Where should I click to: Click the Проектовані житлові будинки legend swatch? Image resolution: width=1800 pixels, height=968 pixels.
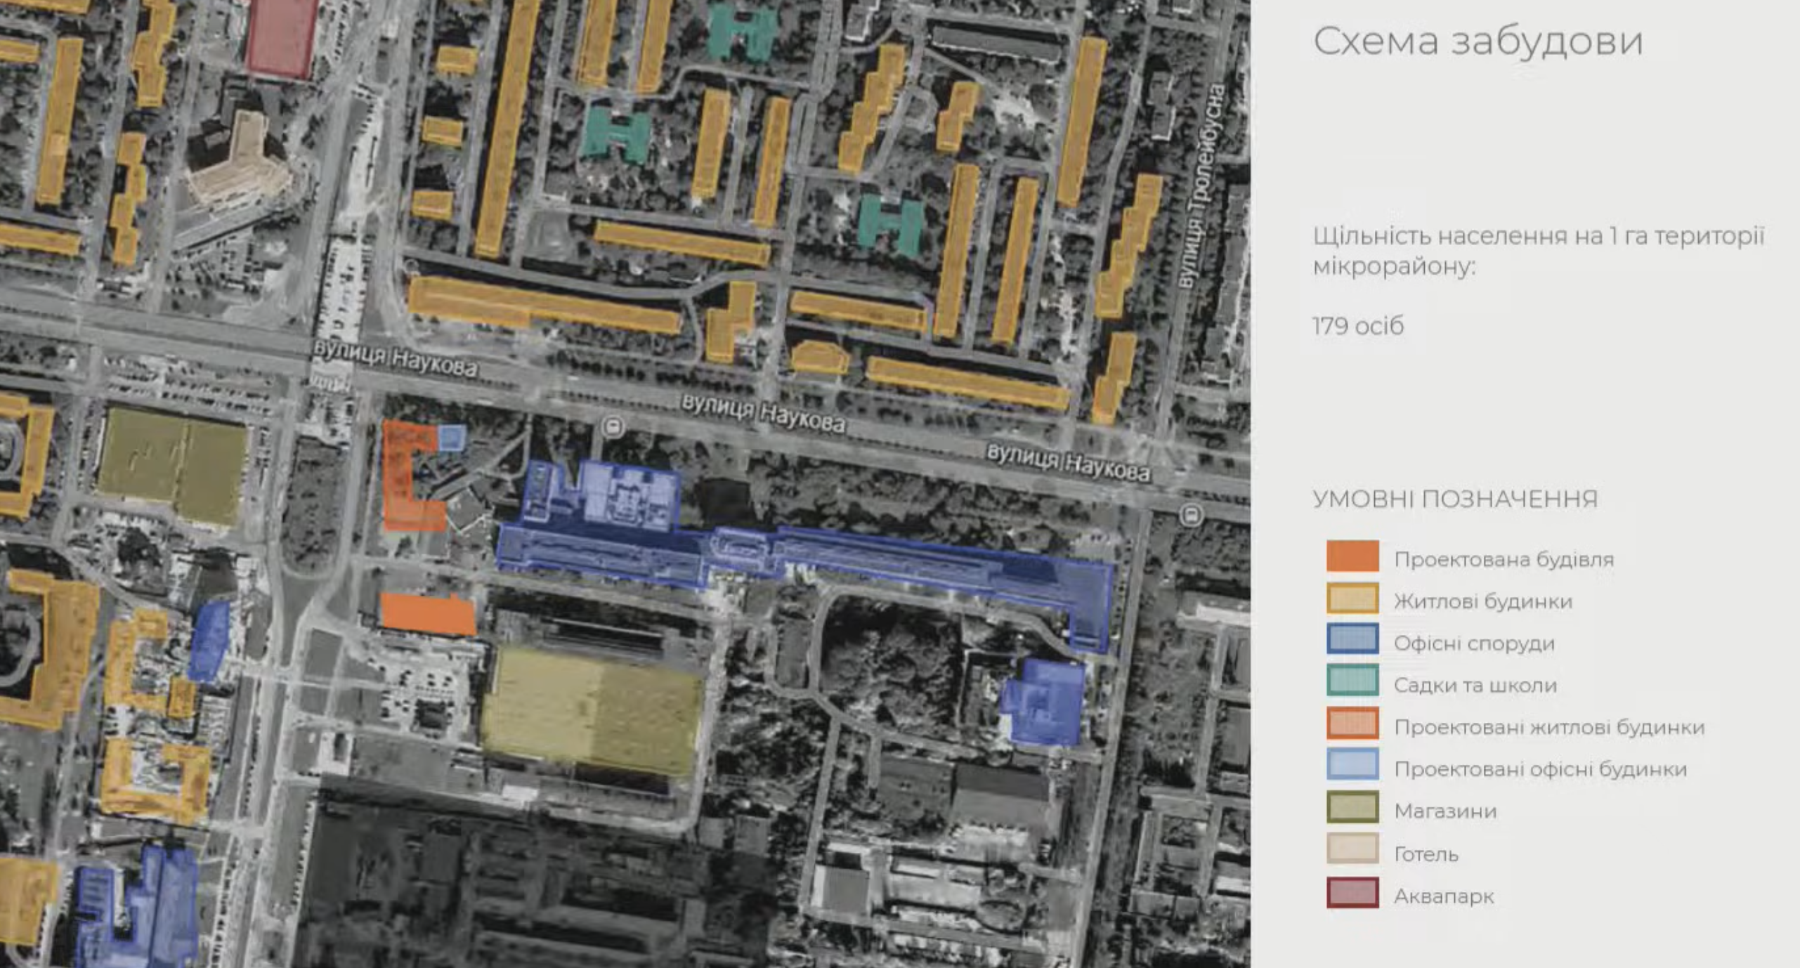(x=1352, y=724)
